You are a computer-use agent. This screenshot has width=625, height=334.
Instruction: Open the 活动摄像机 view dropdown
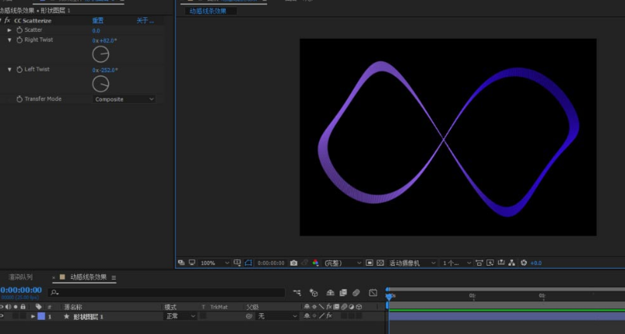[412, 263]
